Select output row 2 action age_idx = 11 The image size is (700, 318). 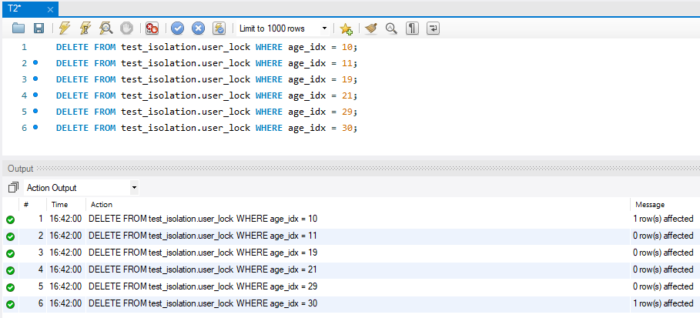click(x=203, y=236)
